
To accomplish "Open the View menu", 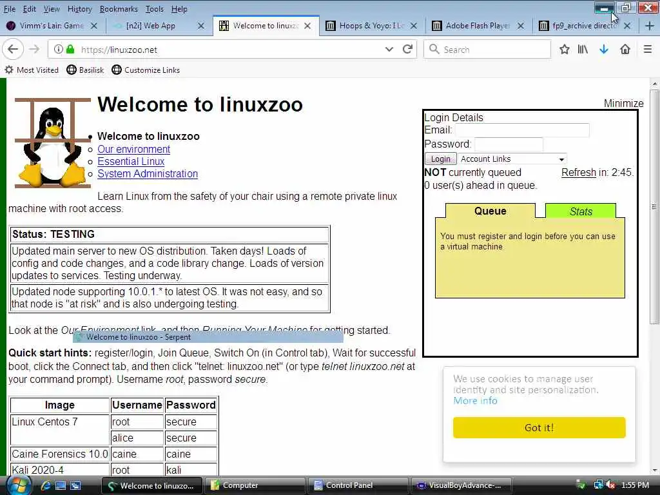I will pyautogui.click(x=52, y=9).
